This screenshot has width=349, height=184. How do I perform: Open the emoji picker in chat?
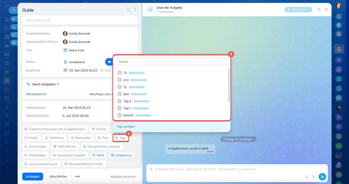point(307,177)
